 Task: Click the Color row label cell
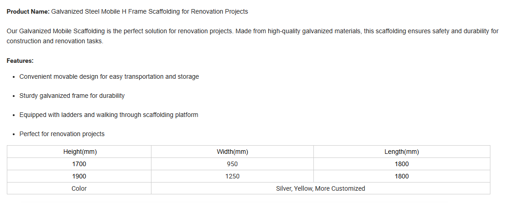point(79,188)
